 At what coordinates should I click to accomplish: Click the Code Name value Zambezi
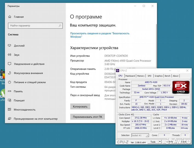(x=142, y=86)
